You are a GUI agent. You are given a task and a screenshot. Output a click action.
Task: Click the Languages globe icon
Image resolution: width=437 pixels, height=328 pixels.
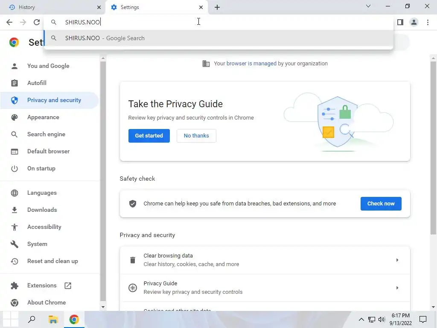pos(15,193)
